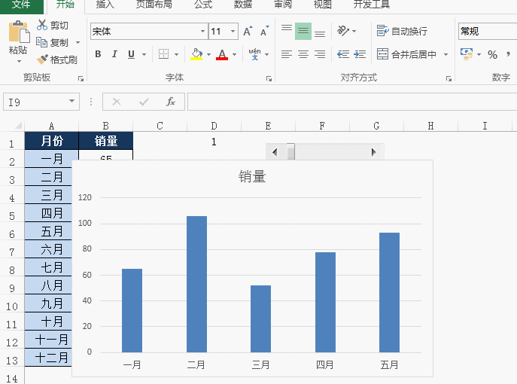Click the Paste (粘贴) icon

pos(18,34)
